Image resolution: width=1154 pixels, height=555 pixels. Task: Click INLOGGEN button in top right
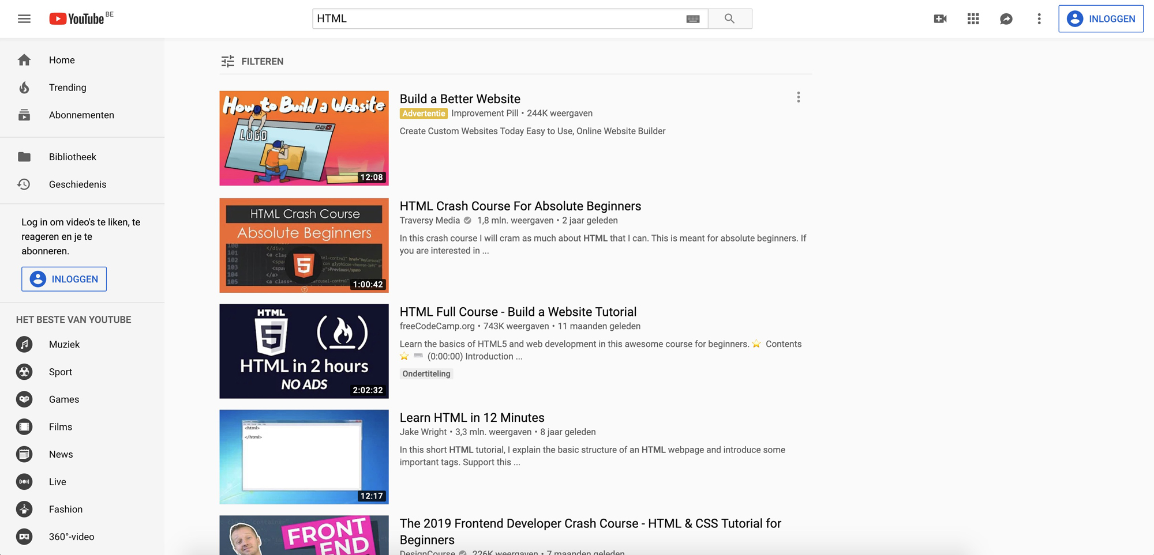click(1101, 19)
